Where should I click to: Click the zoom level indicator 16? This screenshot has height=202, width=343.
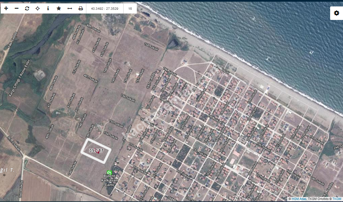(130, 8)
